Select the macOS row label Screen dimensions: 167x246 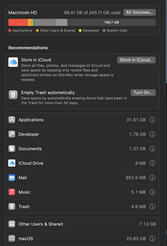pyautogui.click(x=26, y=239)
